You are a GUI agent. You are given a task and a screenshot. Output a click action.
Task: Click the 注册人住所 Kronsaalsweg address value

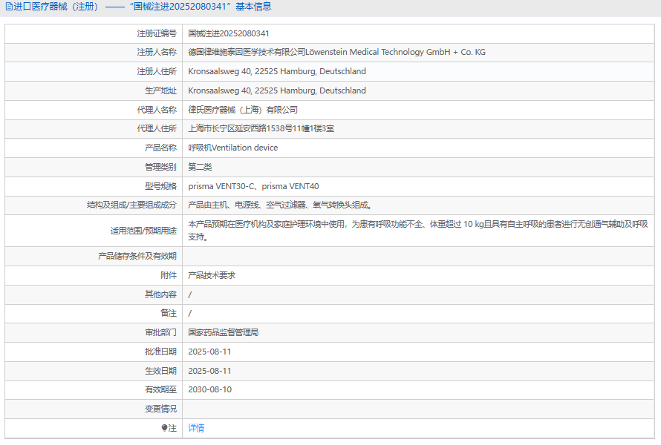277,71
